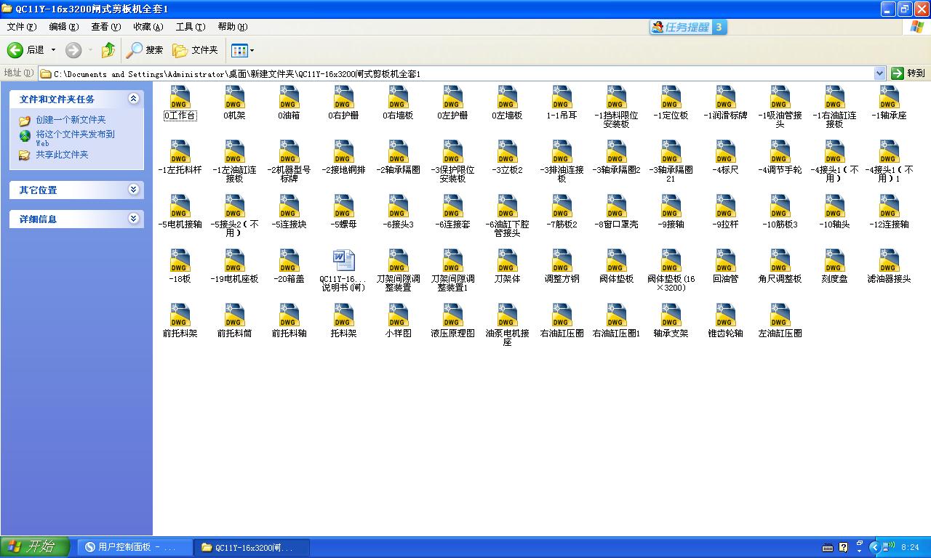Open the 0工作台 DWG file icon
Screen dimensions: 931x558
click(180, 97)
